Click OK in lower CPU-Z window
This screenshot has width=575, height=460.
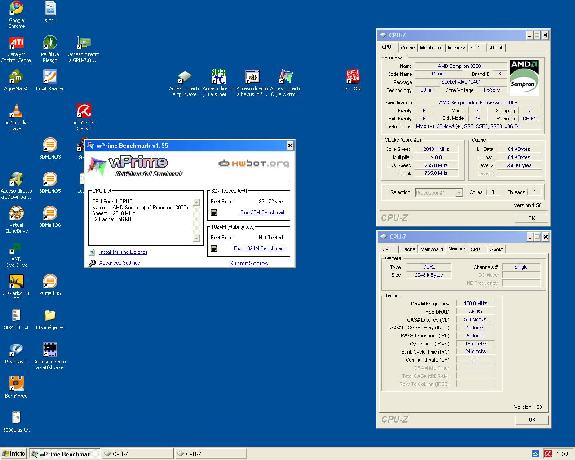[x=532, y=420]
